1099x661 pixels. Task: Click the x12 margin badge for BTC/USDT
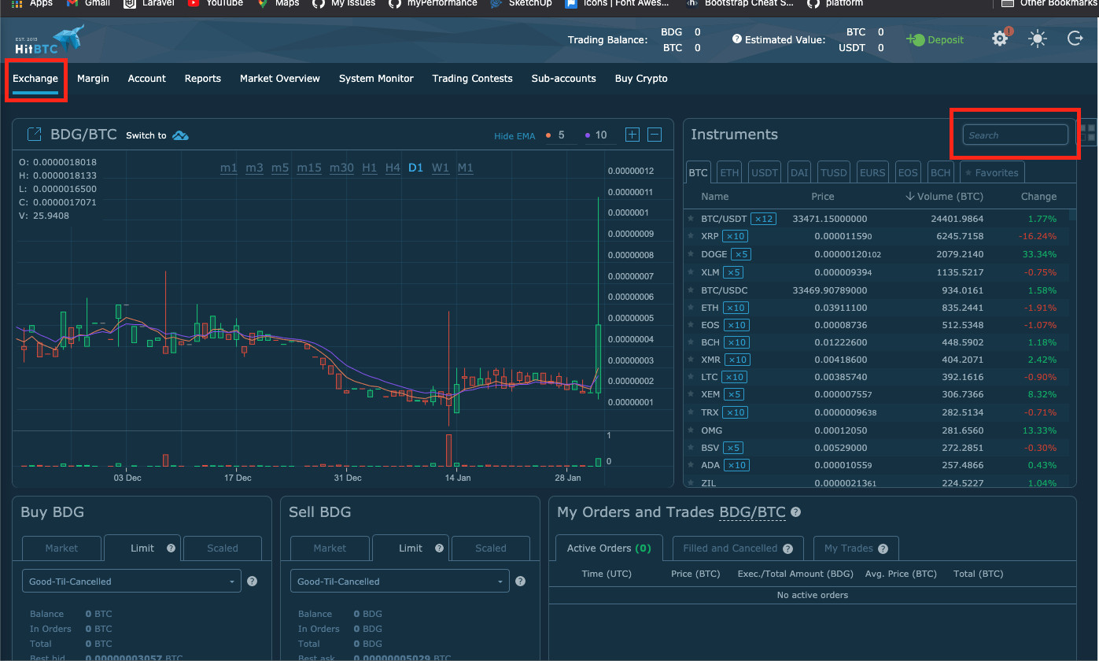tap(763, 219)
